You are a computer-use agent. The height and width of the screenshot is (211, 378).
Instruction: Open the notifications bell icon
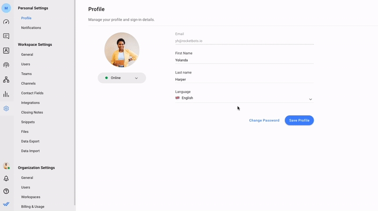[x=6, y=179]
